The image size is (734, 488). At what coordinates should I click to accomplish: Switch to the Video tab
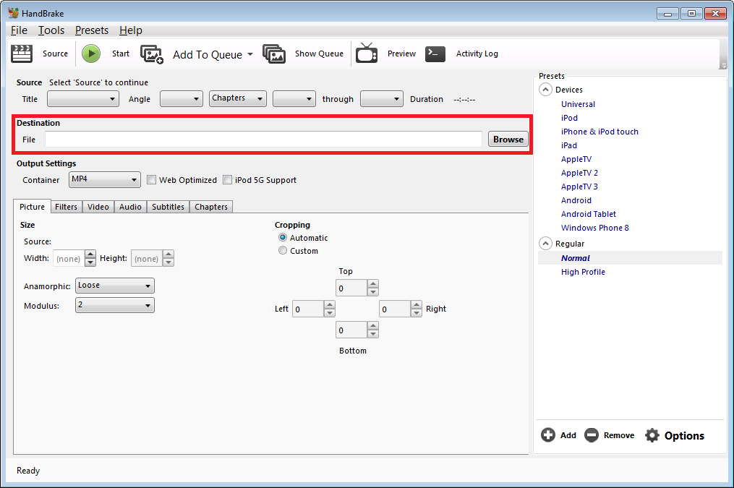click(98, 207)
